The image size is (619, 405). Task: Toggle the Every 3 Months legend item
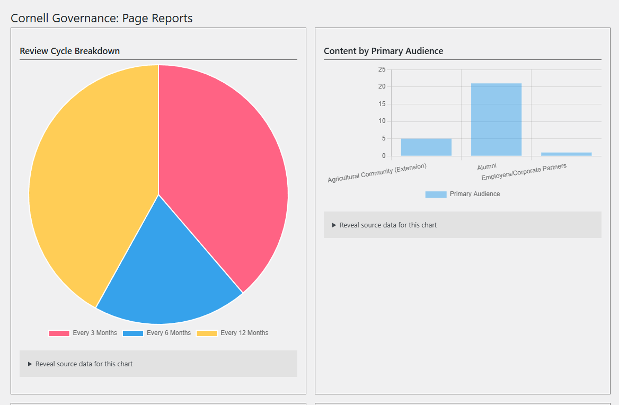coord(83,333)
